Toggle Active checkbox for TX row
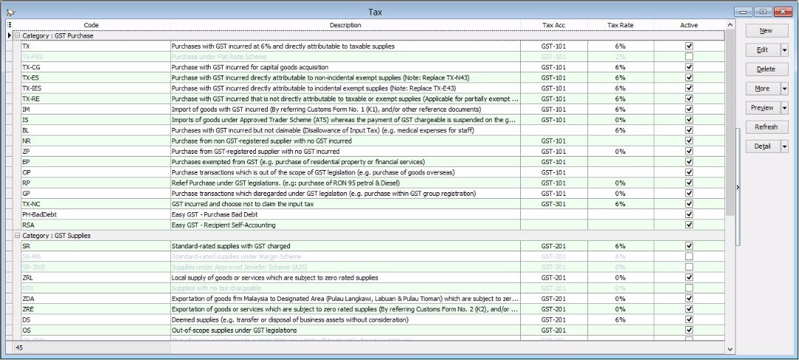Screen dimensions: 799x360 coord(690,46)
